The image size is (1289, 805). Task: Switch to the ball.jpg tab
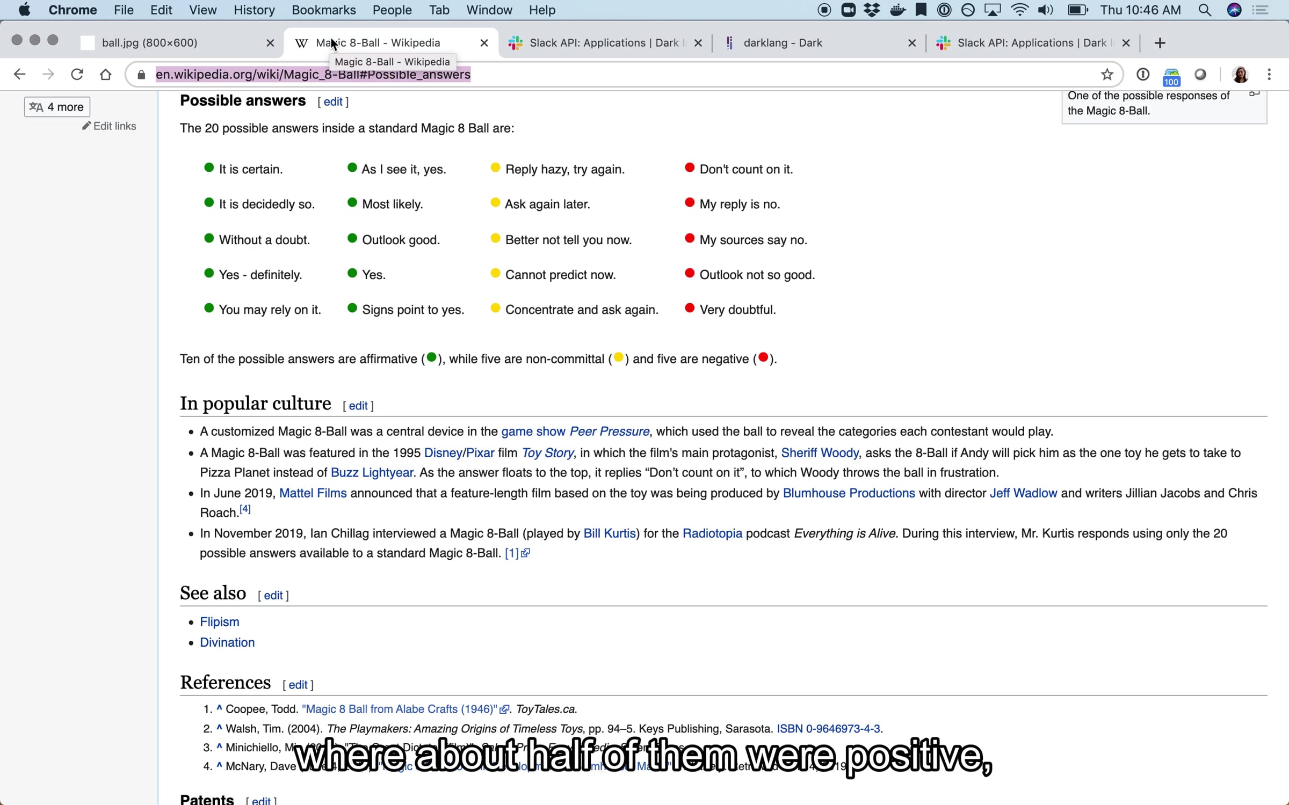(x=150, y=43)
